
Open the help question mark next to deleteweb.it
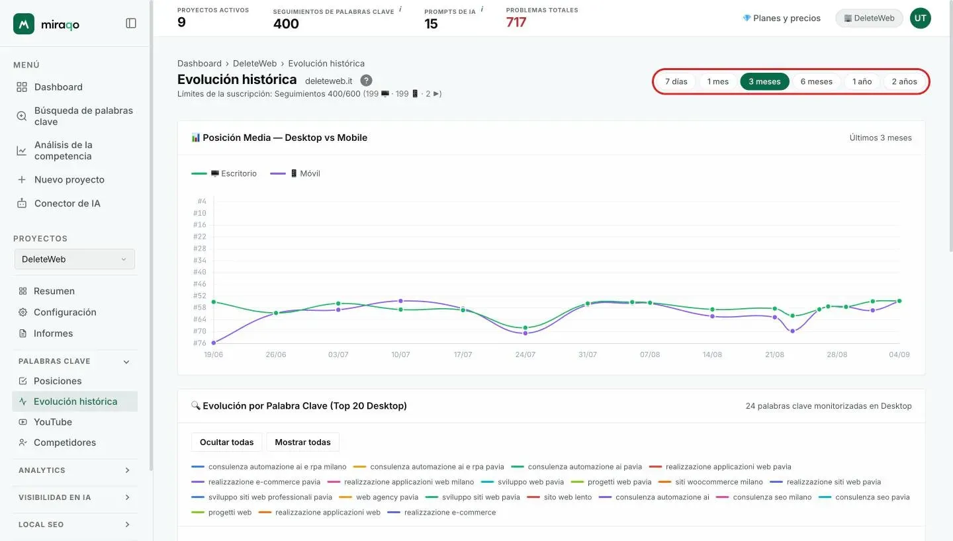pyautogui.click(x=366, y=81)
